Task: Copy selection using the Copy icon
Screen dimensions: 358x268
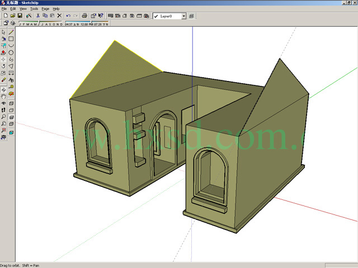Action: tap(45, 16)
